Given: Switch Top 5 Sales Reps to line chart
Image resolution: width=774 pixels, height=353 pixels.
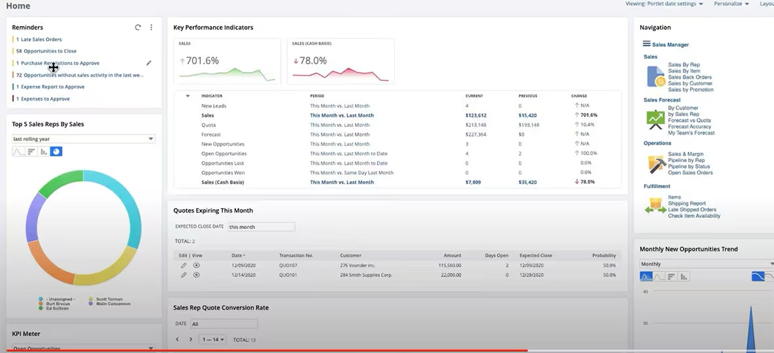Looking at the screenshot, I should [18, 152].
